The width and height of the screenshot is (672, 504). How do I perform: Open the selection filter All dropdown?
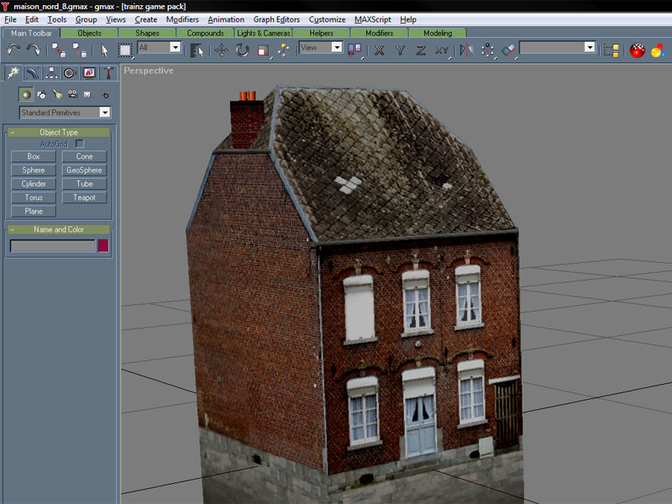coord(158,48)
